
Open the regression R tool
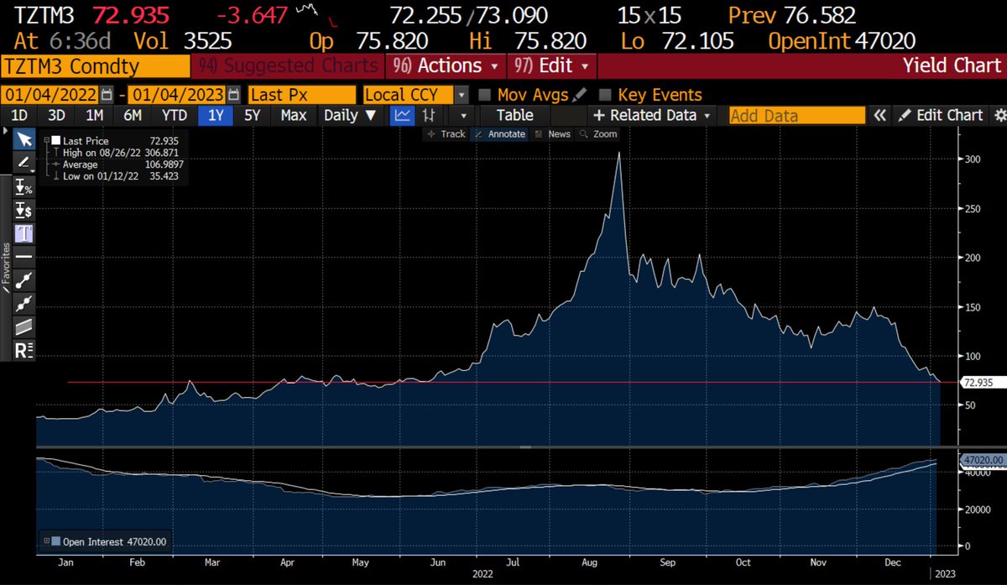24,350
